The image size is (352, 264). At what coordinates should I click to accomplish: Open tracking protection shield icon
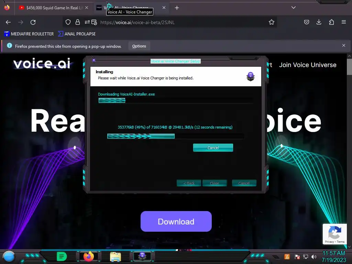point(68,22)
